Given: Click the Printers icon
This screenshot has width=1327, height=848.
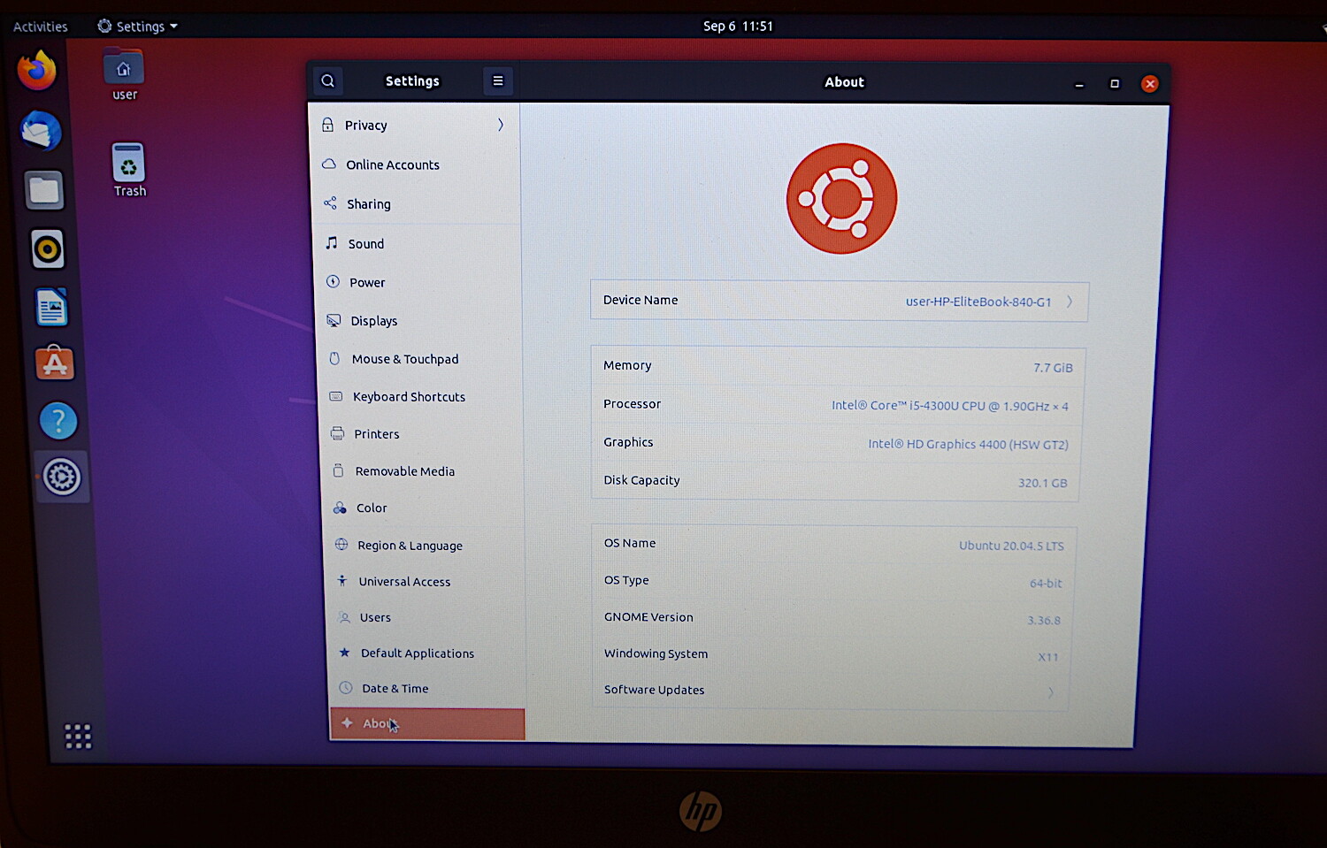Looking at the screenshot, I should pos(337,433).
